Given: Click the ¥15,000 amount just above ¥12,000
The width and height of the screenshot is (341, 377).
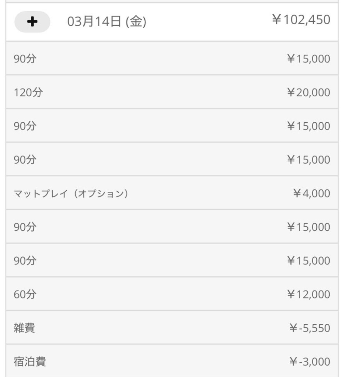Looking at the screenshot, I should [x=308, y=261].
